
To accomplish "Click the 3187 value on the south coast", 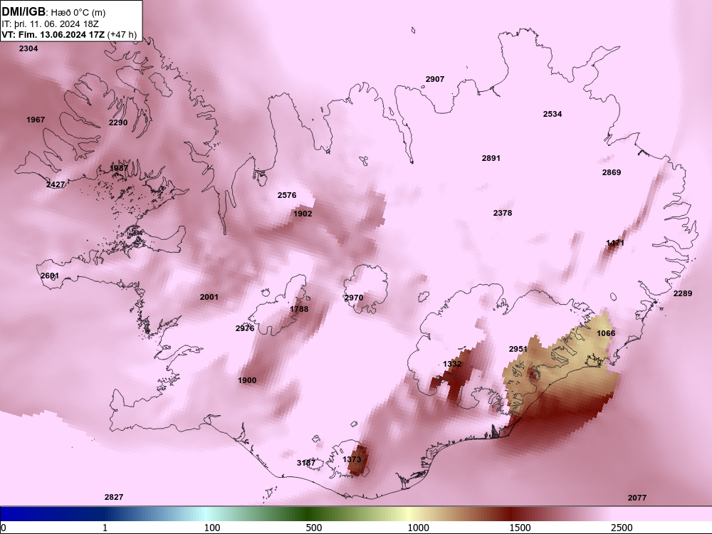I will (306, 464).
